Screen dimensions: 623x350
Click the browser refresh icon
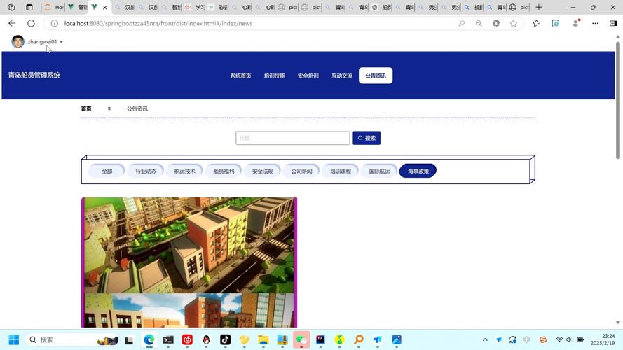tap(31, 23)
